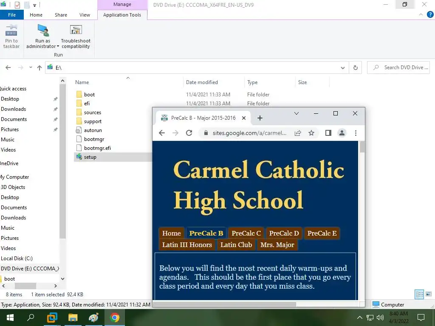Open volume speaker icon in tray

380,318
